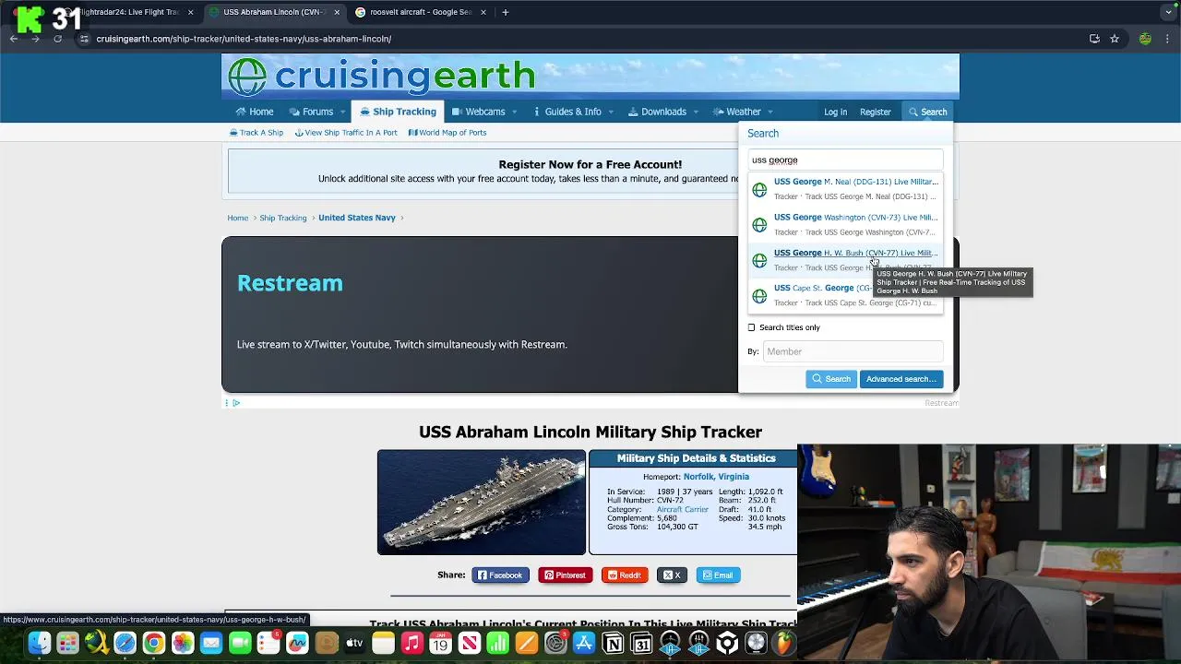Open Track A Ship link
Screen dimensions: 1181x664
point(256,133)
